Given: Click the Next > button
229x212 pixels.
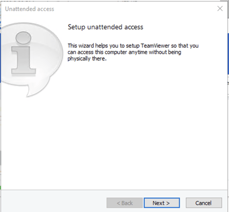Looking at the screenshot, I should pyautogui.click(x=162, y=203).
